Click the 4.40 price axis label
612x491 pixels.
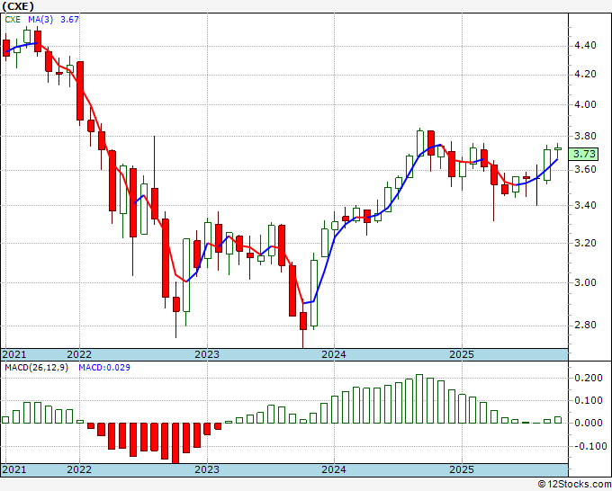coord(585,46)
